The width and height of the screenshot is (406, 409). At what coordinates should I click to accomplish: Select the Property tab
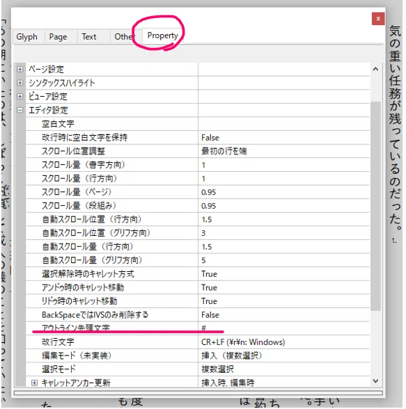click(162, 35)
